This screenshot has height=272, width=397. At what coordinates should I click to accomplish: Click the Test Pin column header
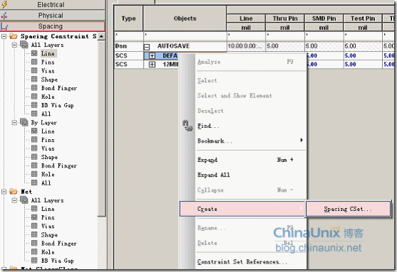pyautogui.click(x=363, y=18)
